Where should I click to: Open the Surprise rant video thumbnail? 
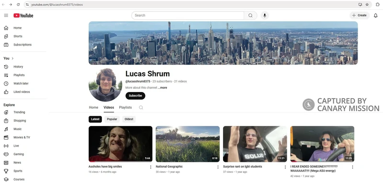(x=255, y=144)
